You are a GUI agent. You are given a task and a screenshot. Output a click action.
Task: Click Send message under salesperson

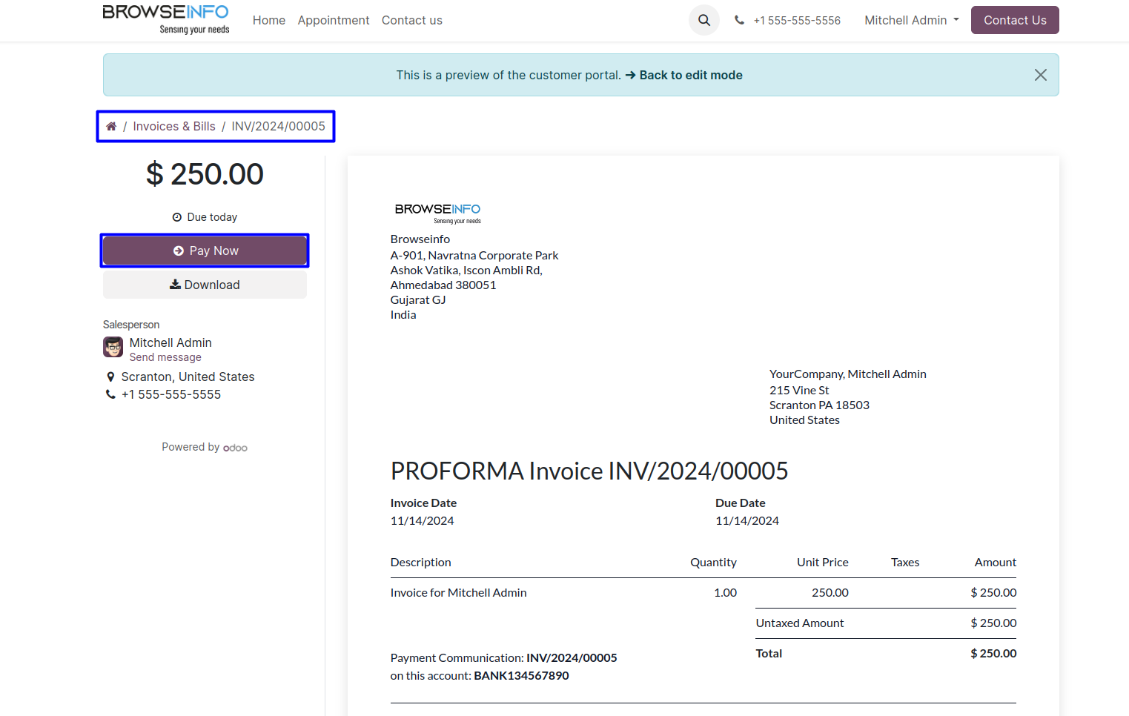(x=165, y=357)
